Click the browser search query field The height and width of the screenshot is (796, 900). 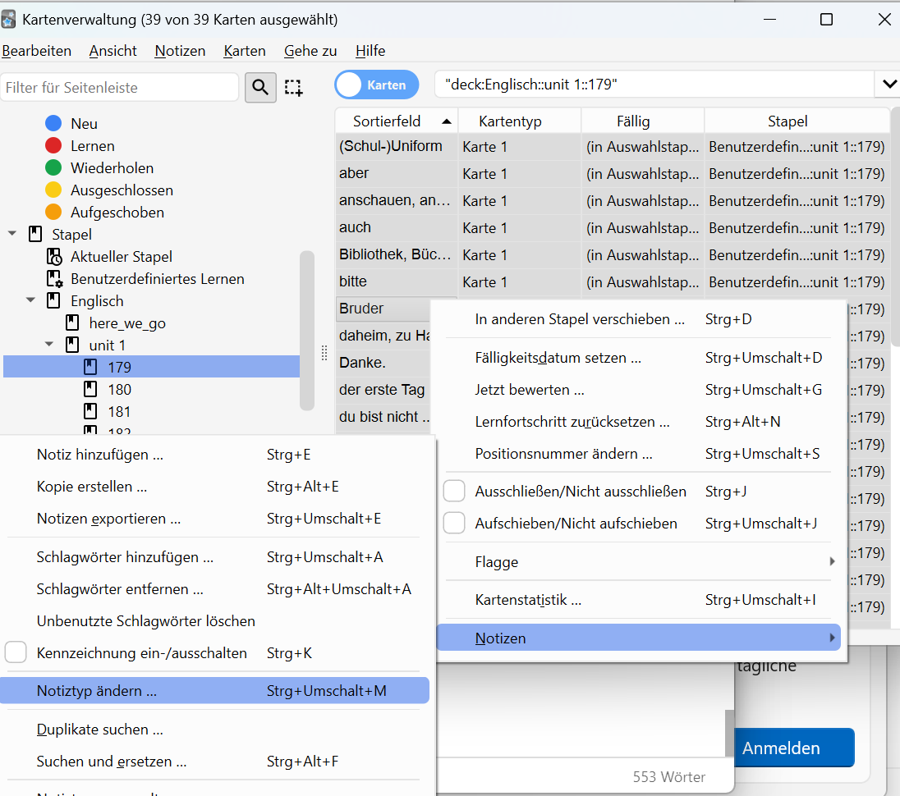[654, 85]
